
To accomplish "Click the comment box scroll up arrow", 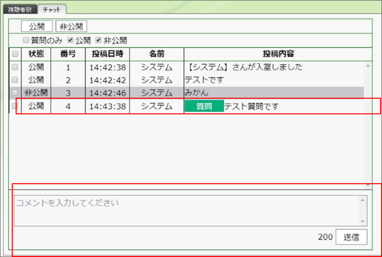I will click(x=363, y=200).
